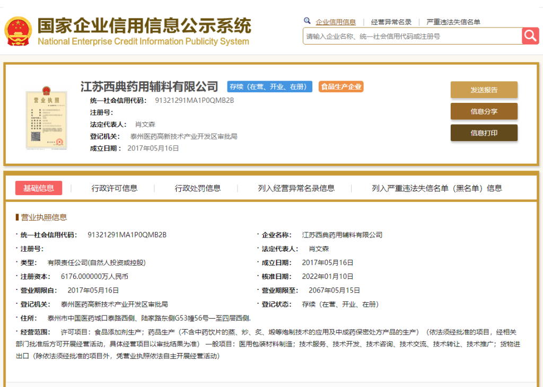The width and height of the screenshot is (543, 387).
Task: Click the business license thumbnail image
Action: (46, 119)
